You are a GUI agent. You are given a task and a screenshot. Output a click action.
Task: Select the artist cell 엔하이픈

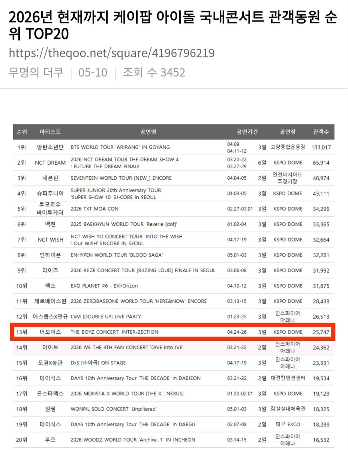click(x=50, y=255)
